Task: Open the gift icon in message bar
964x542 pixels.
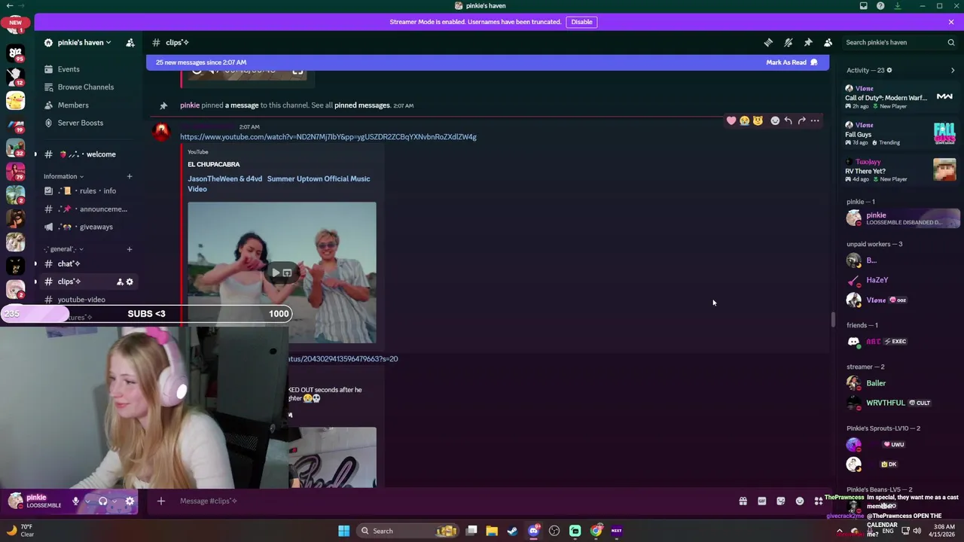Action: [x=743, y=501]
